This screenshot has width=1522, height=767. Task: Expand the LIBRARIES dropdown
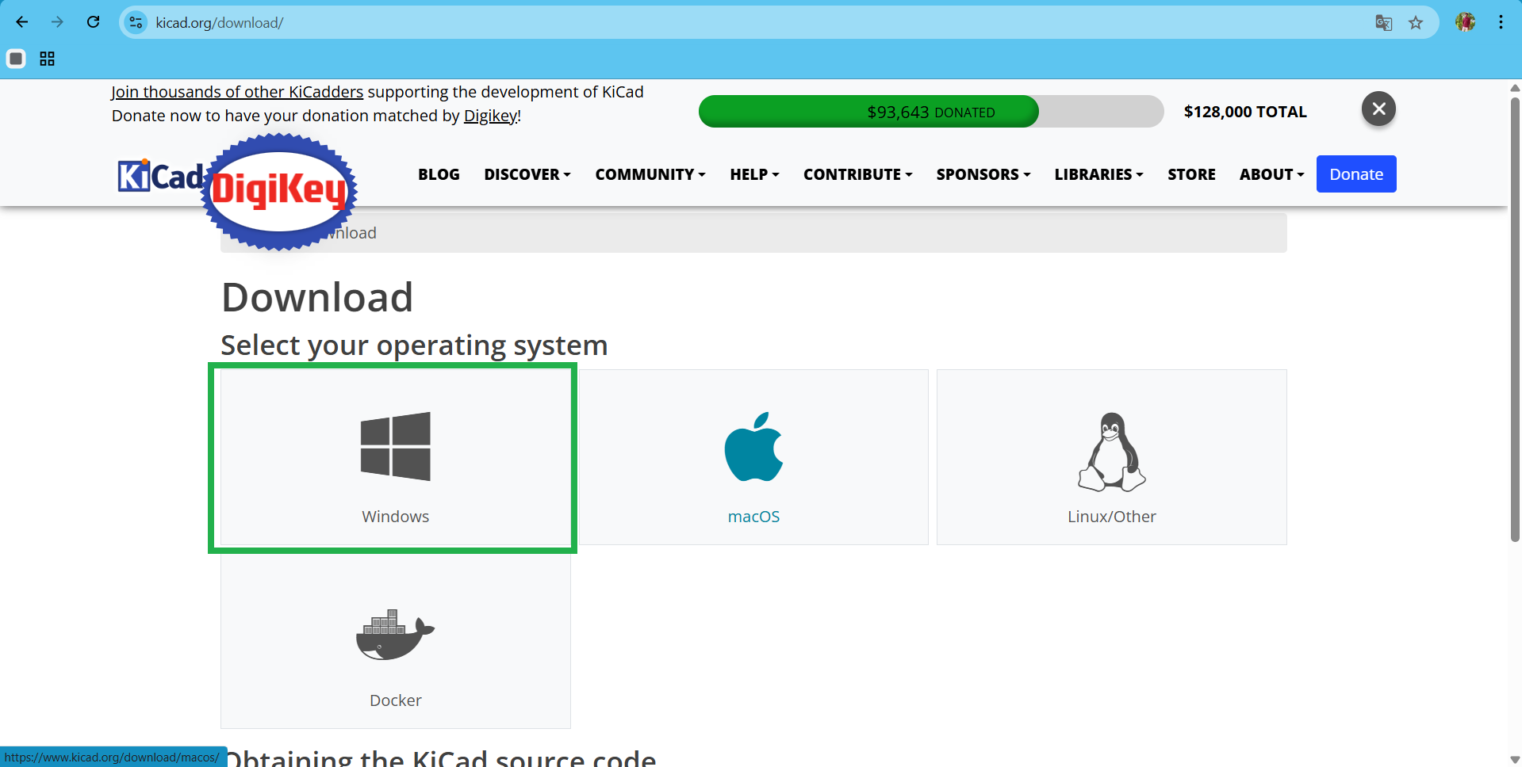point(1098,174)
